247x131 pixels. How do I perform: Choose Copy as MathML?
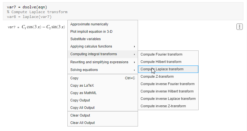click(83, 93)
